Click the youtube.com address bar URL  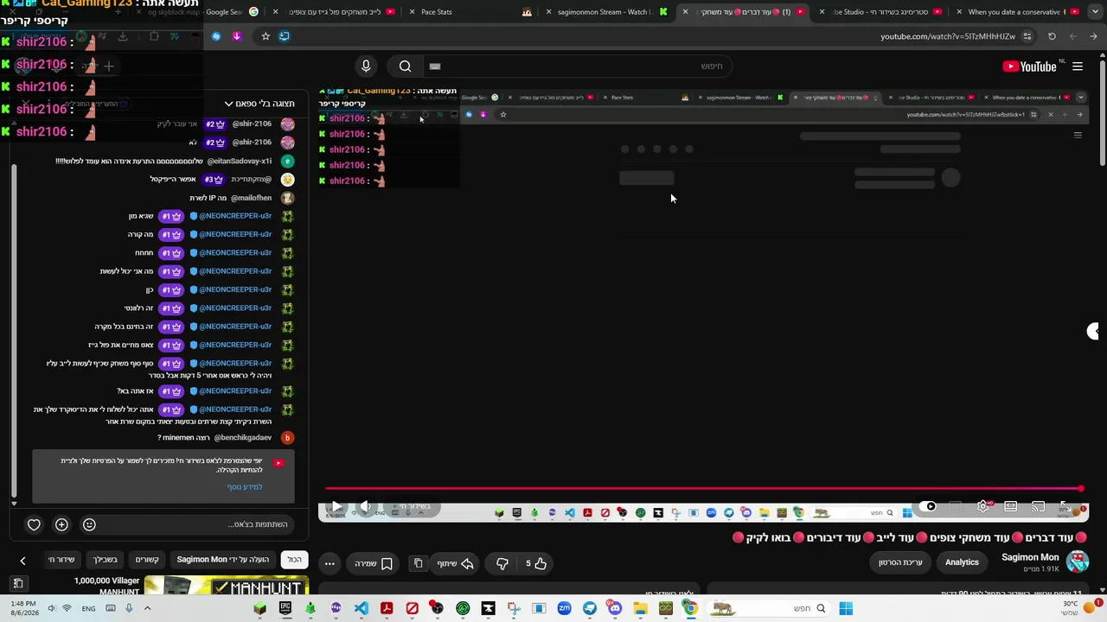click(948, 36)
